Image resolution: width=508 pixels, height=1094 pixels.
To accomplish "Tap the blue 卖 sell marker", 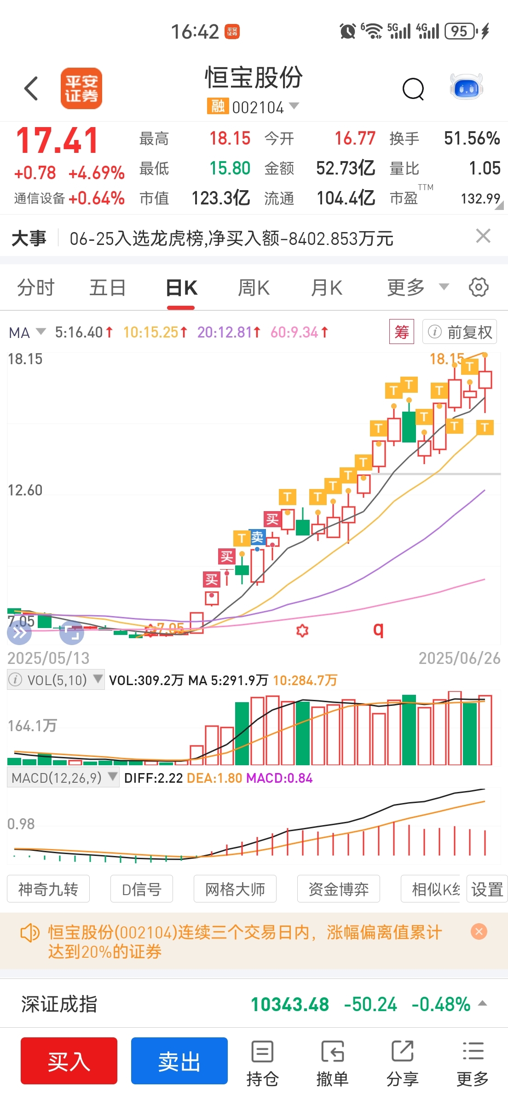I will tap(257, 537).
